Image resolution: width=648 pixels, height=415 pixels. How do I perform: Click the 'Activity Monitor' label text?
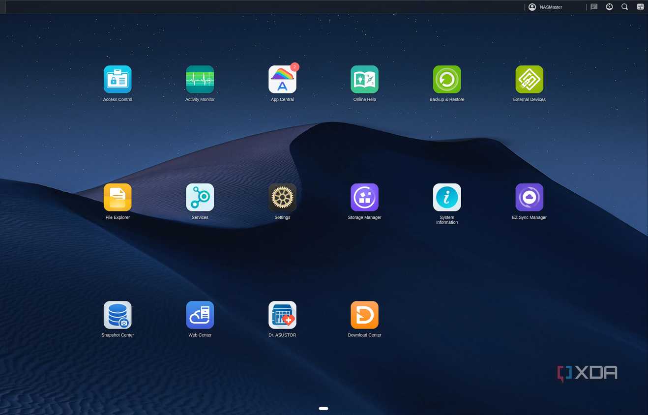click(200, 99)
